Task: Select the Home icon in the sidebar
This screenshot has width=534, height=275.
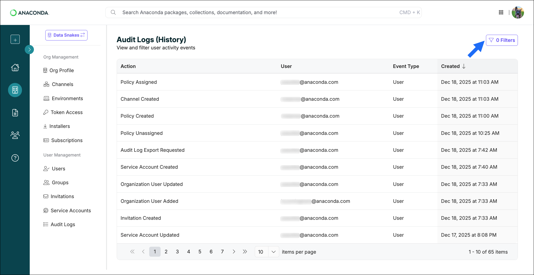Action: (15, 67)
